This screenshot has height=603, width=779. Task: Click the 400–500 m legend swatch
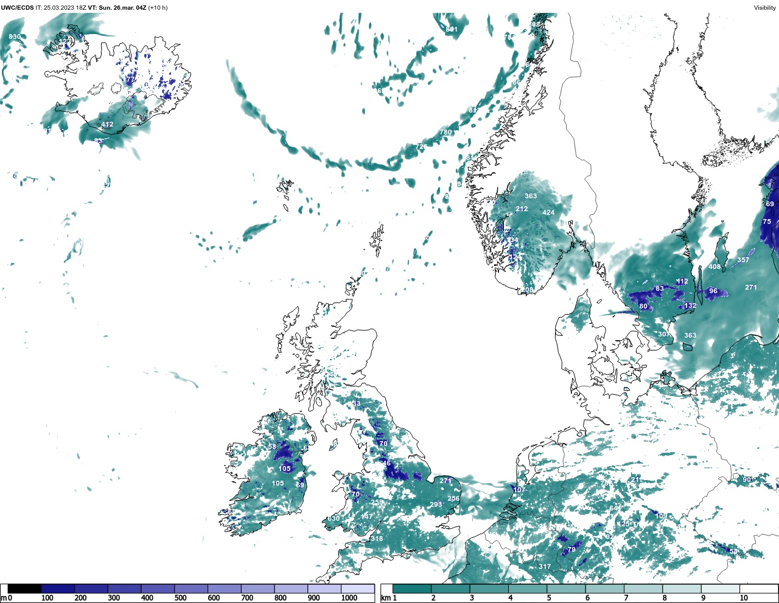(x=158, y=588)
